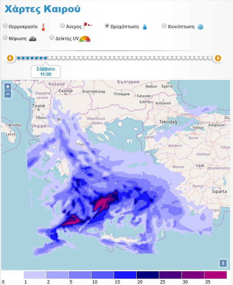Click Хасково on the map

[144, 96]
